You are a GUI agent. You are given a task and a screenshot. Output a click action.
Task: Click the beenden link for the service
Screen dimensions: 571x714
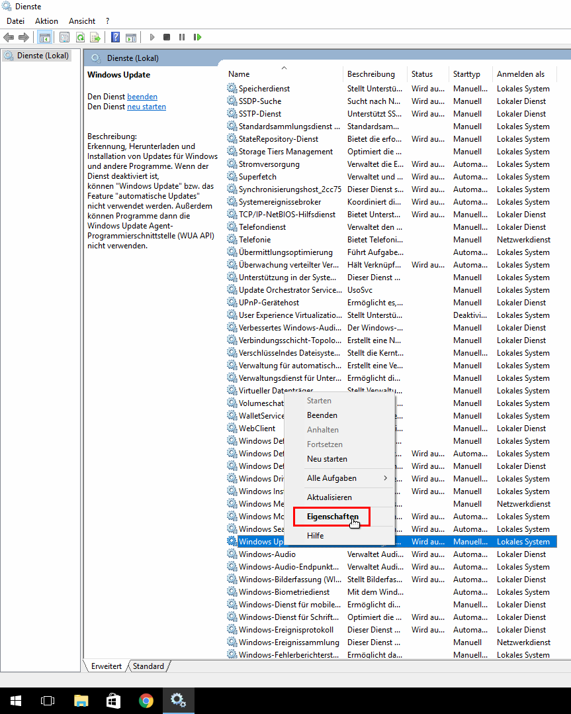[x=142, y=97]
